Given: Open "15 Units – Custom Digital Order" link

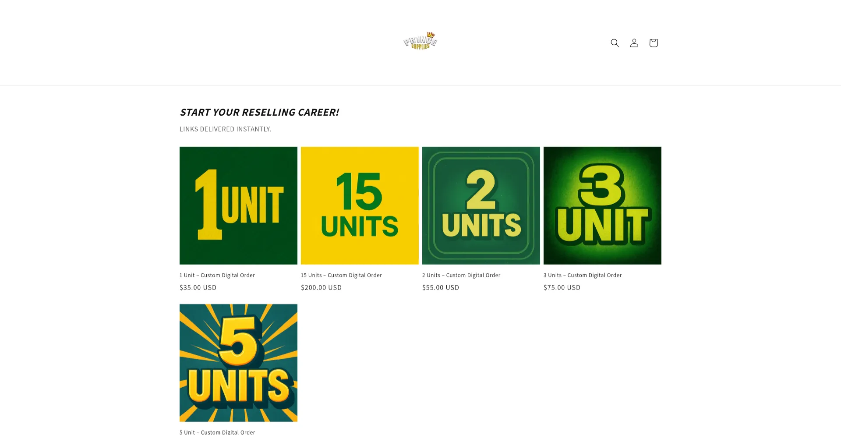Looking at the screenshot, I should (341, 275).
